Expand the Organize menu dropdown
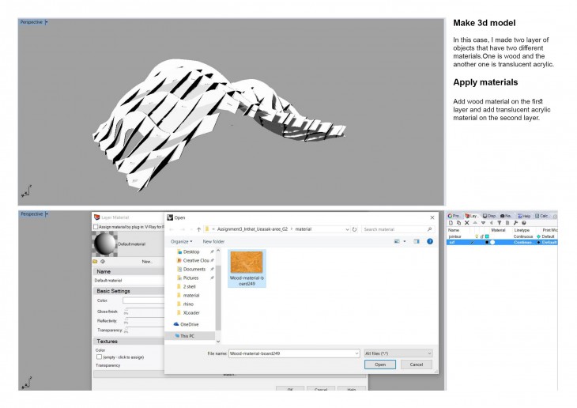 181,241
